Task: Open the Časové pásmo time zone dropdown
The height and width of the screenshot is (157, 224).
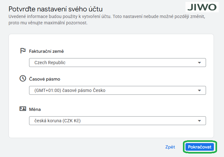Action: (x=117, y=90)
